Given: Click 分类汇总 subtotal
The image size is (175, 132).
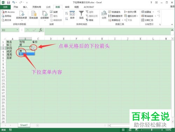Looking at the screenshot, I should coord(147,20).
